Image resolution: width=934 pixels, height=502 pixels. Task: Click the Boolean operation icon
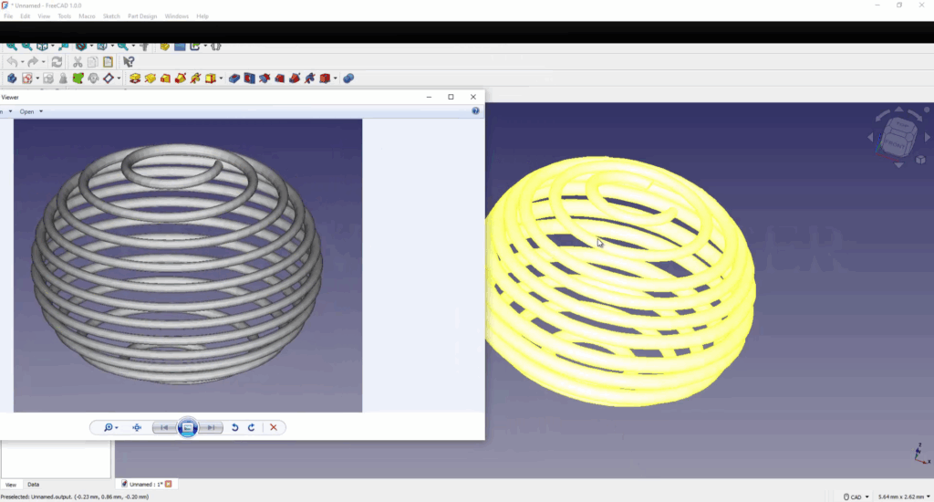click(348, 78)
